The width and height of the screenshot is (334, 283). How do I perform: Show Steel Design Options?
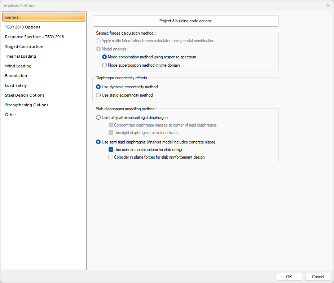(25, 95)
